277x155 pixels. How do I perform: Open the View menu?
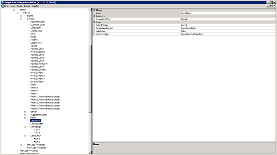coord(13,6)
